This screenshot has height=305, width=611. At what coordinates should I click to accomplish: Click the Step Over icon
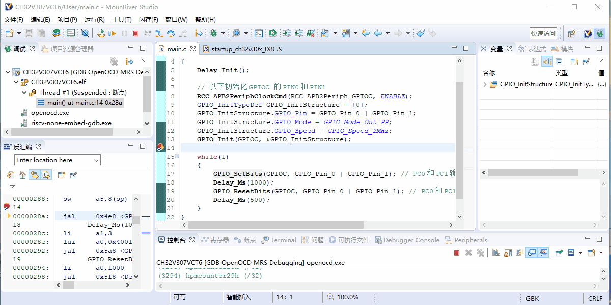point(171,33)
